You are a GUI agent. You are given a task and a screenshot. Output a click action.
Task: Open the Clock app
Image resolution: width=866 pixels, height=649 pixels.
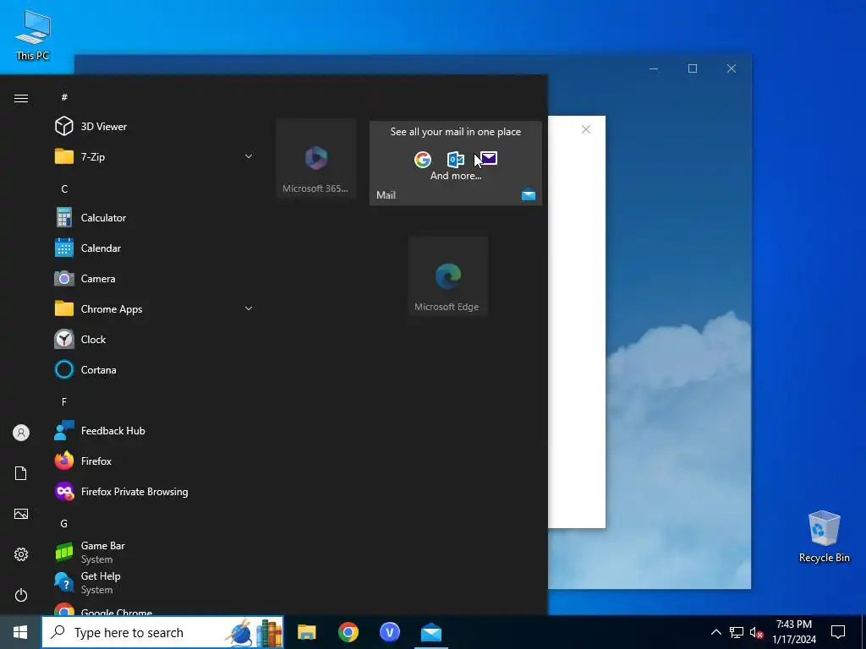coord(155,340)
